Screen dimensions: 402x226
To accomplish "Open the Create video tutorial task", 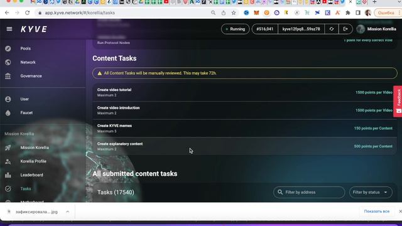I will 244,92.
